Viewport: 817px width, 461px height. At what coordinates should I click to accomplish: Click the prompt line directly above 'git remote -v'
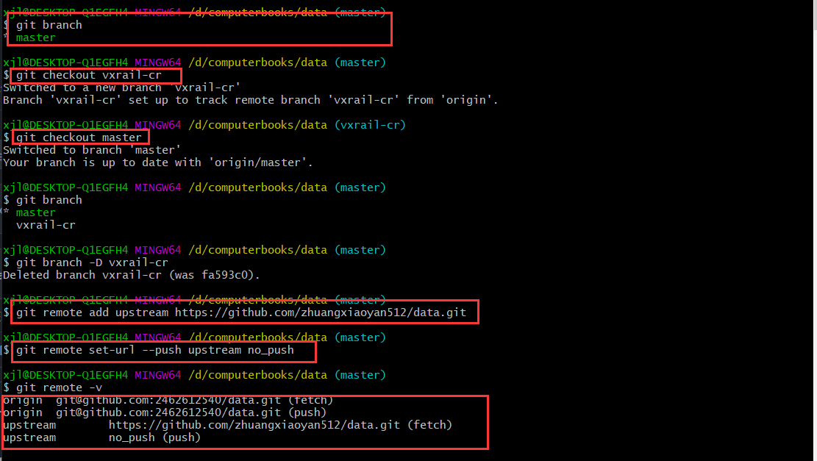[x=194, y=375]
